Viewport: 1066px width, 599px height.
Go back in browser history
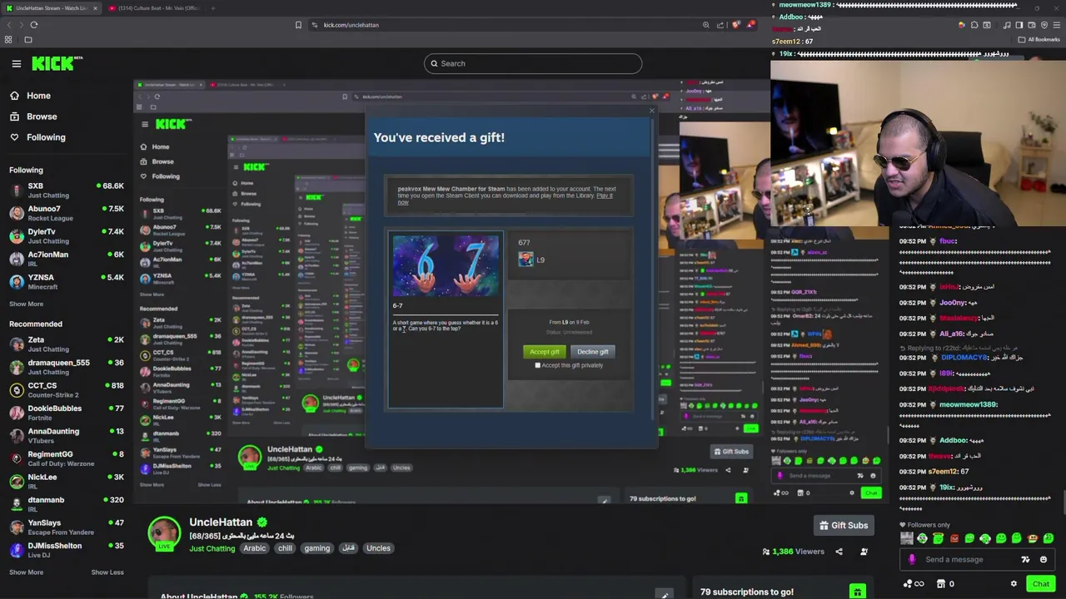point(8,25)
